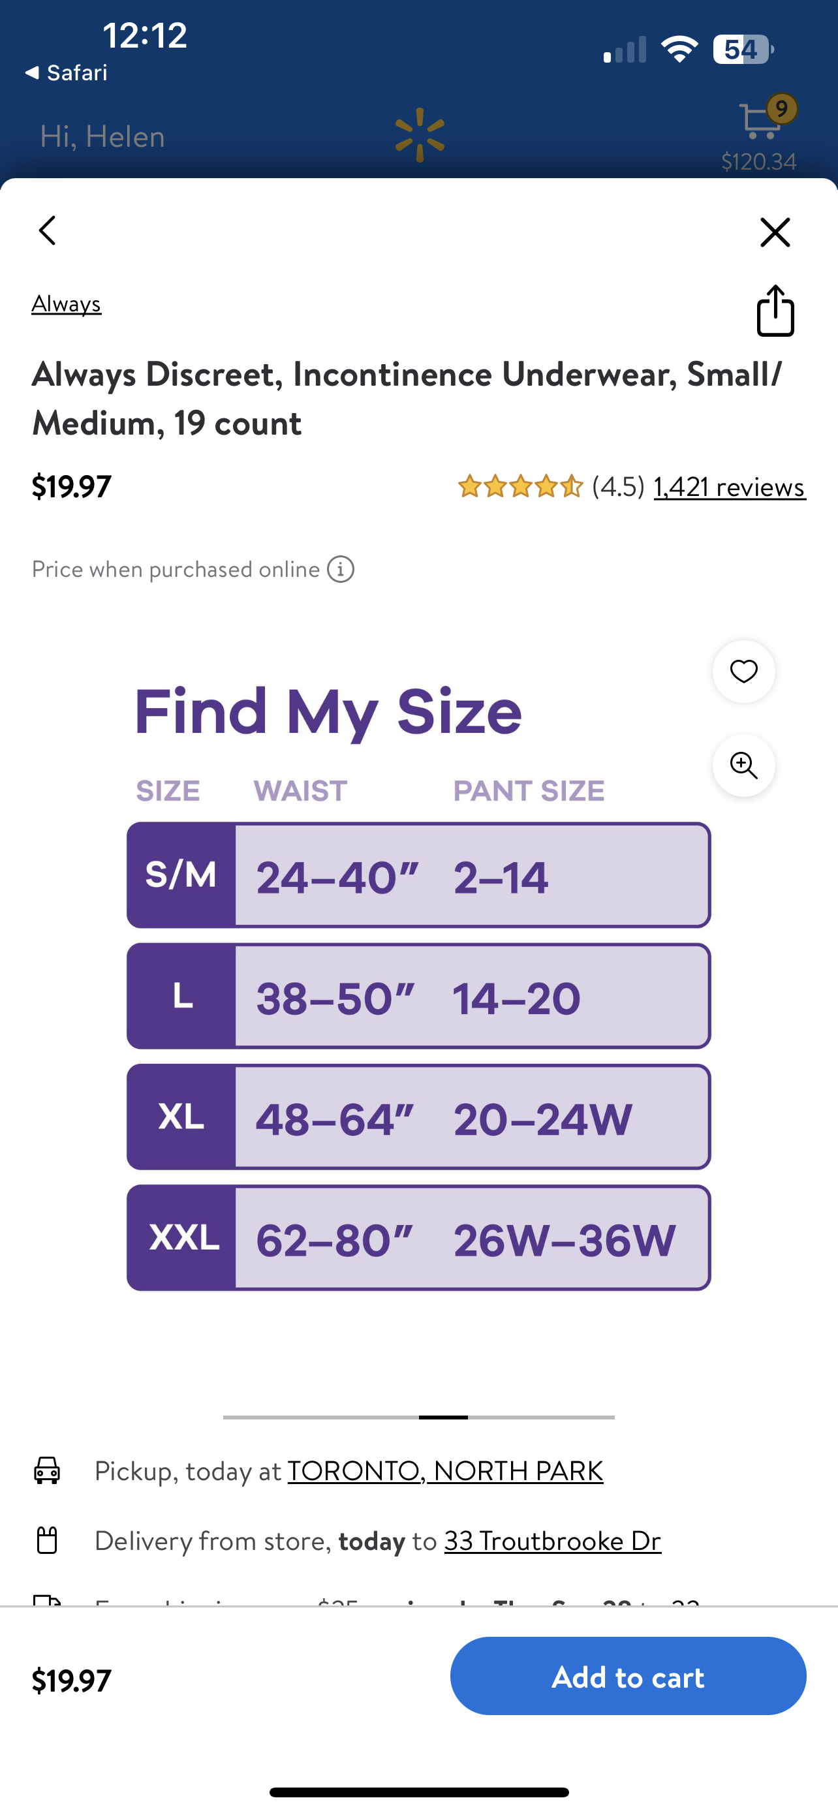Tap the price info icon
This screenshot has width=838, height=1813.
[341, 569]
